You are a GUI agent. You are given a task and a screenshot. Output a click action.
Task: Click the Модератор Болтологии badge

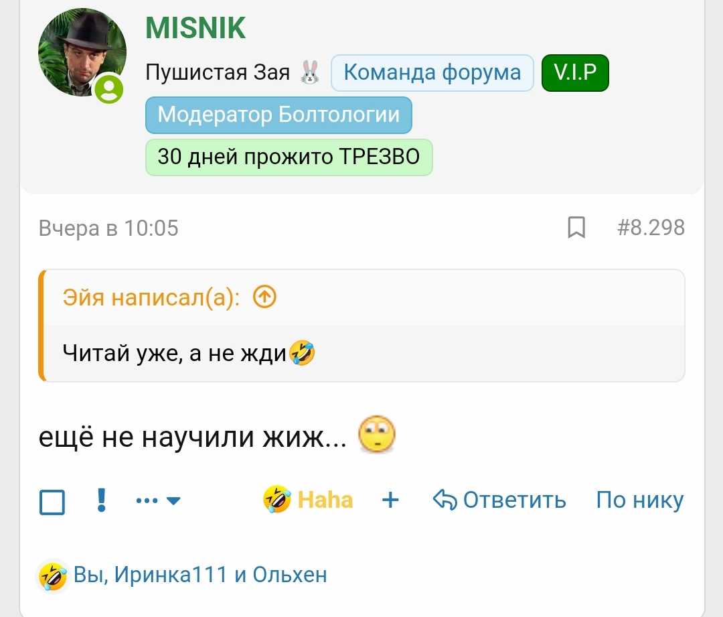[x=278, y=115]
